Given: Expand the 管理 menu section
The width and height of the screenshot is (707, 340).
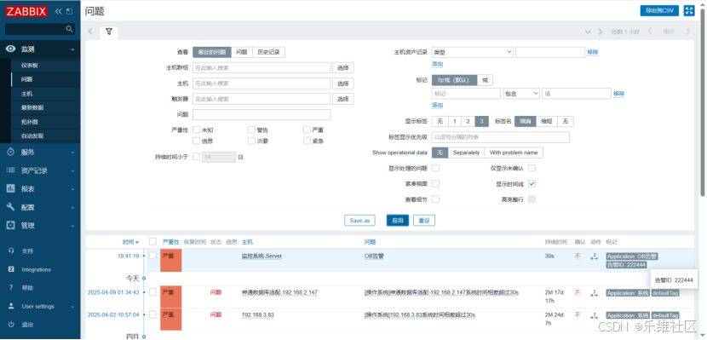Looking at the screenshot, I should (x=72, y=226).
